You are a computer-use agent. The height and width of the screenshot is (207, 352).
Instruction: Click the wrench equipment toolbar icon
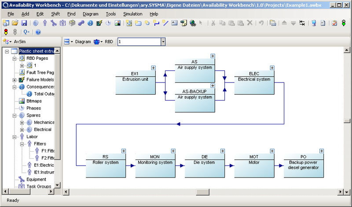(54, 23)
